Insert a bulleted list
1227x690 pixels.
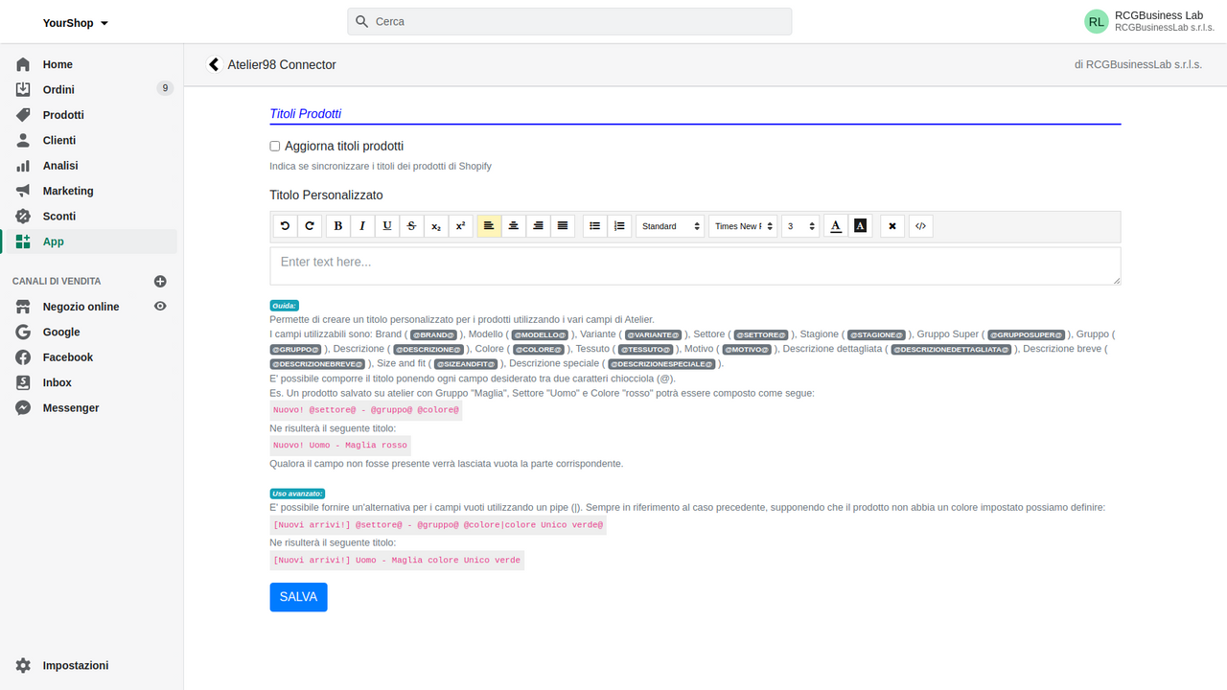click(595, 226)
